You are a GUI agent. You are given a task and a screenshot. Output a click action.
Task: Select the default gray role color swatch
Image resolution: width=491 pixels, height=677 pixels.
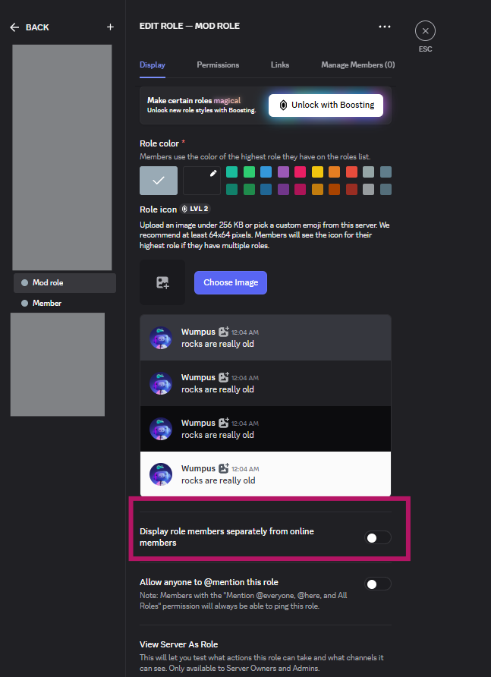(x=159, y=181)
